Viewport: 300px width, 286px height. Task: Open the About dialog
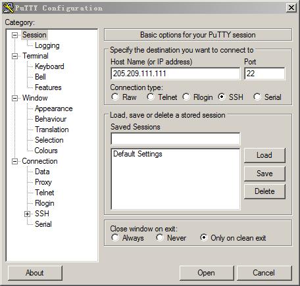pos(35,273)
